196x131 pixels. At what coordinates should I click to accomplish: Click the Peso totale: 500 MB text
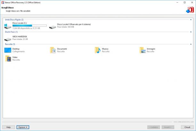pyautogui.click(x=66, y=27)
